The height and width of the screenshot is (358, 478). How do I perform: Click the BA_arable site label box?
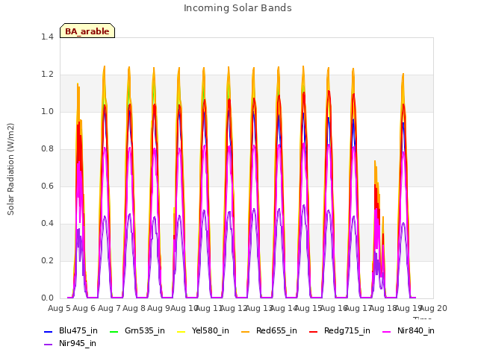pyautogui.click(x=87, y=31)
